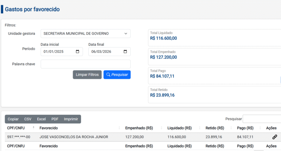Click the Copiar export button
281x151 pixels.
pyautogui.click(x=13, y=119)
